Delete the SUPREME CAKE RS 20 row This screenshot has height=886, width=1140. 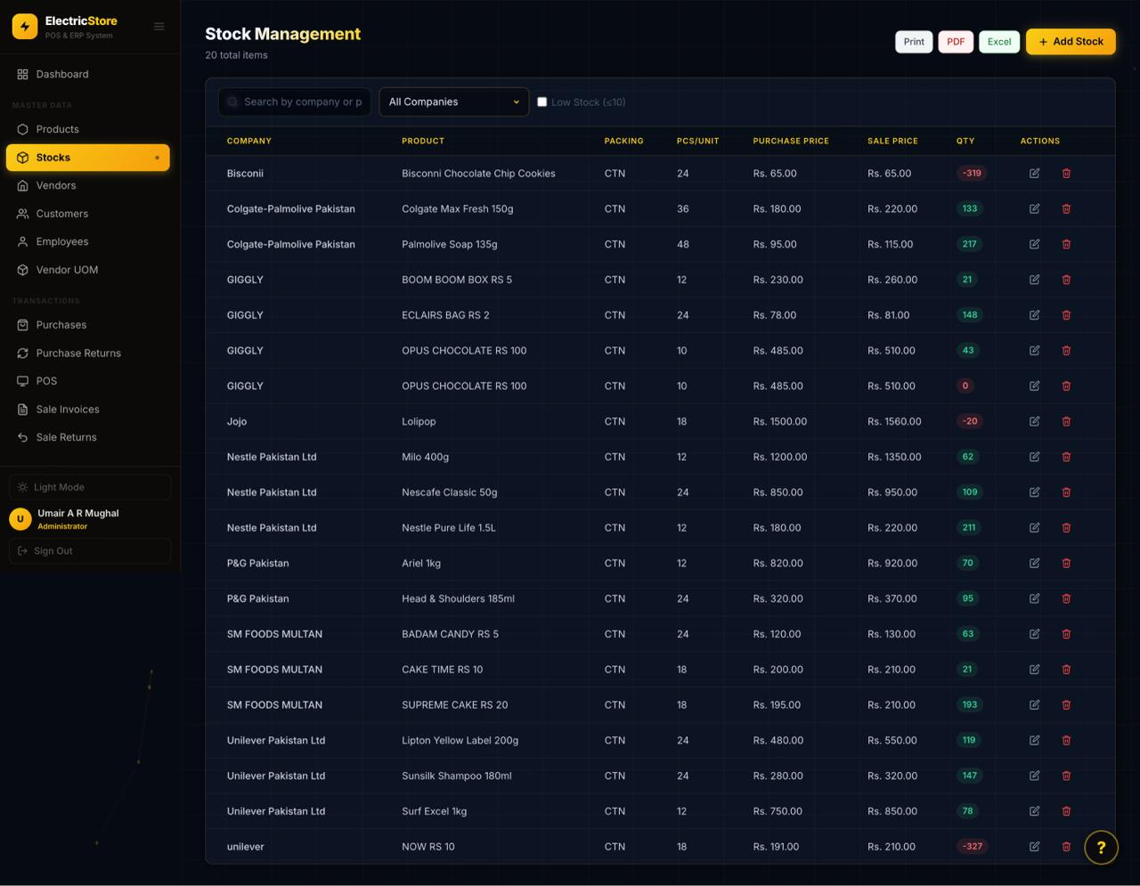click(x=1066, y=705)
